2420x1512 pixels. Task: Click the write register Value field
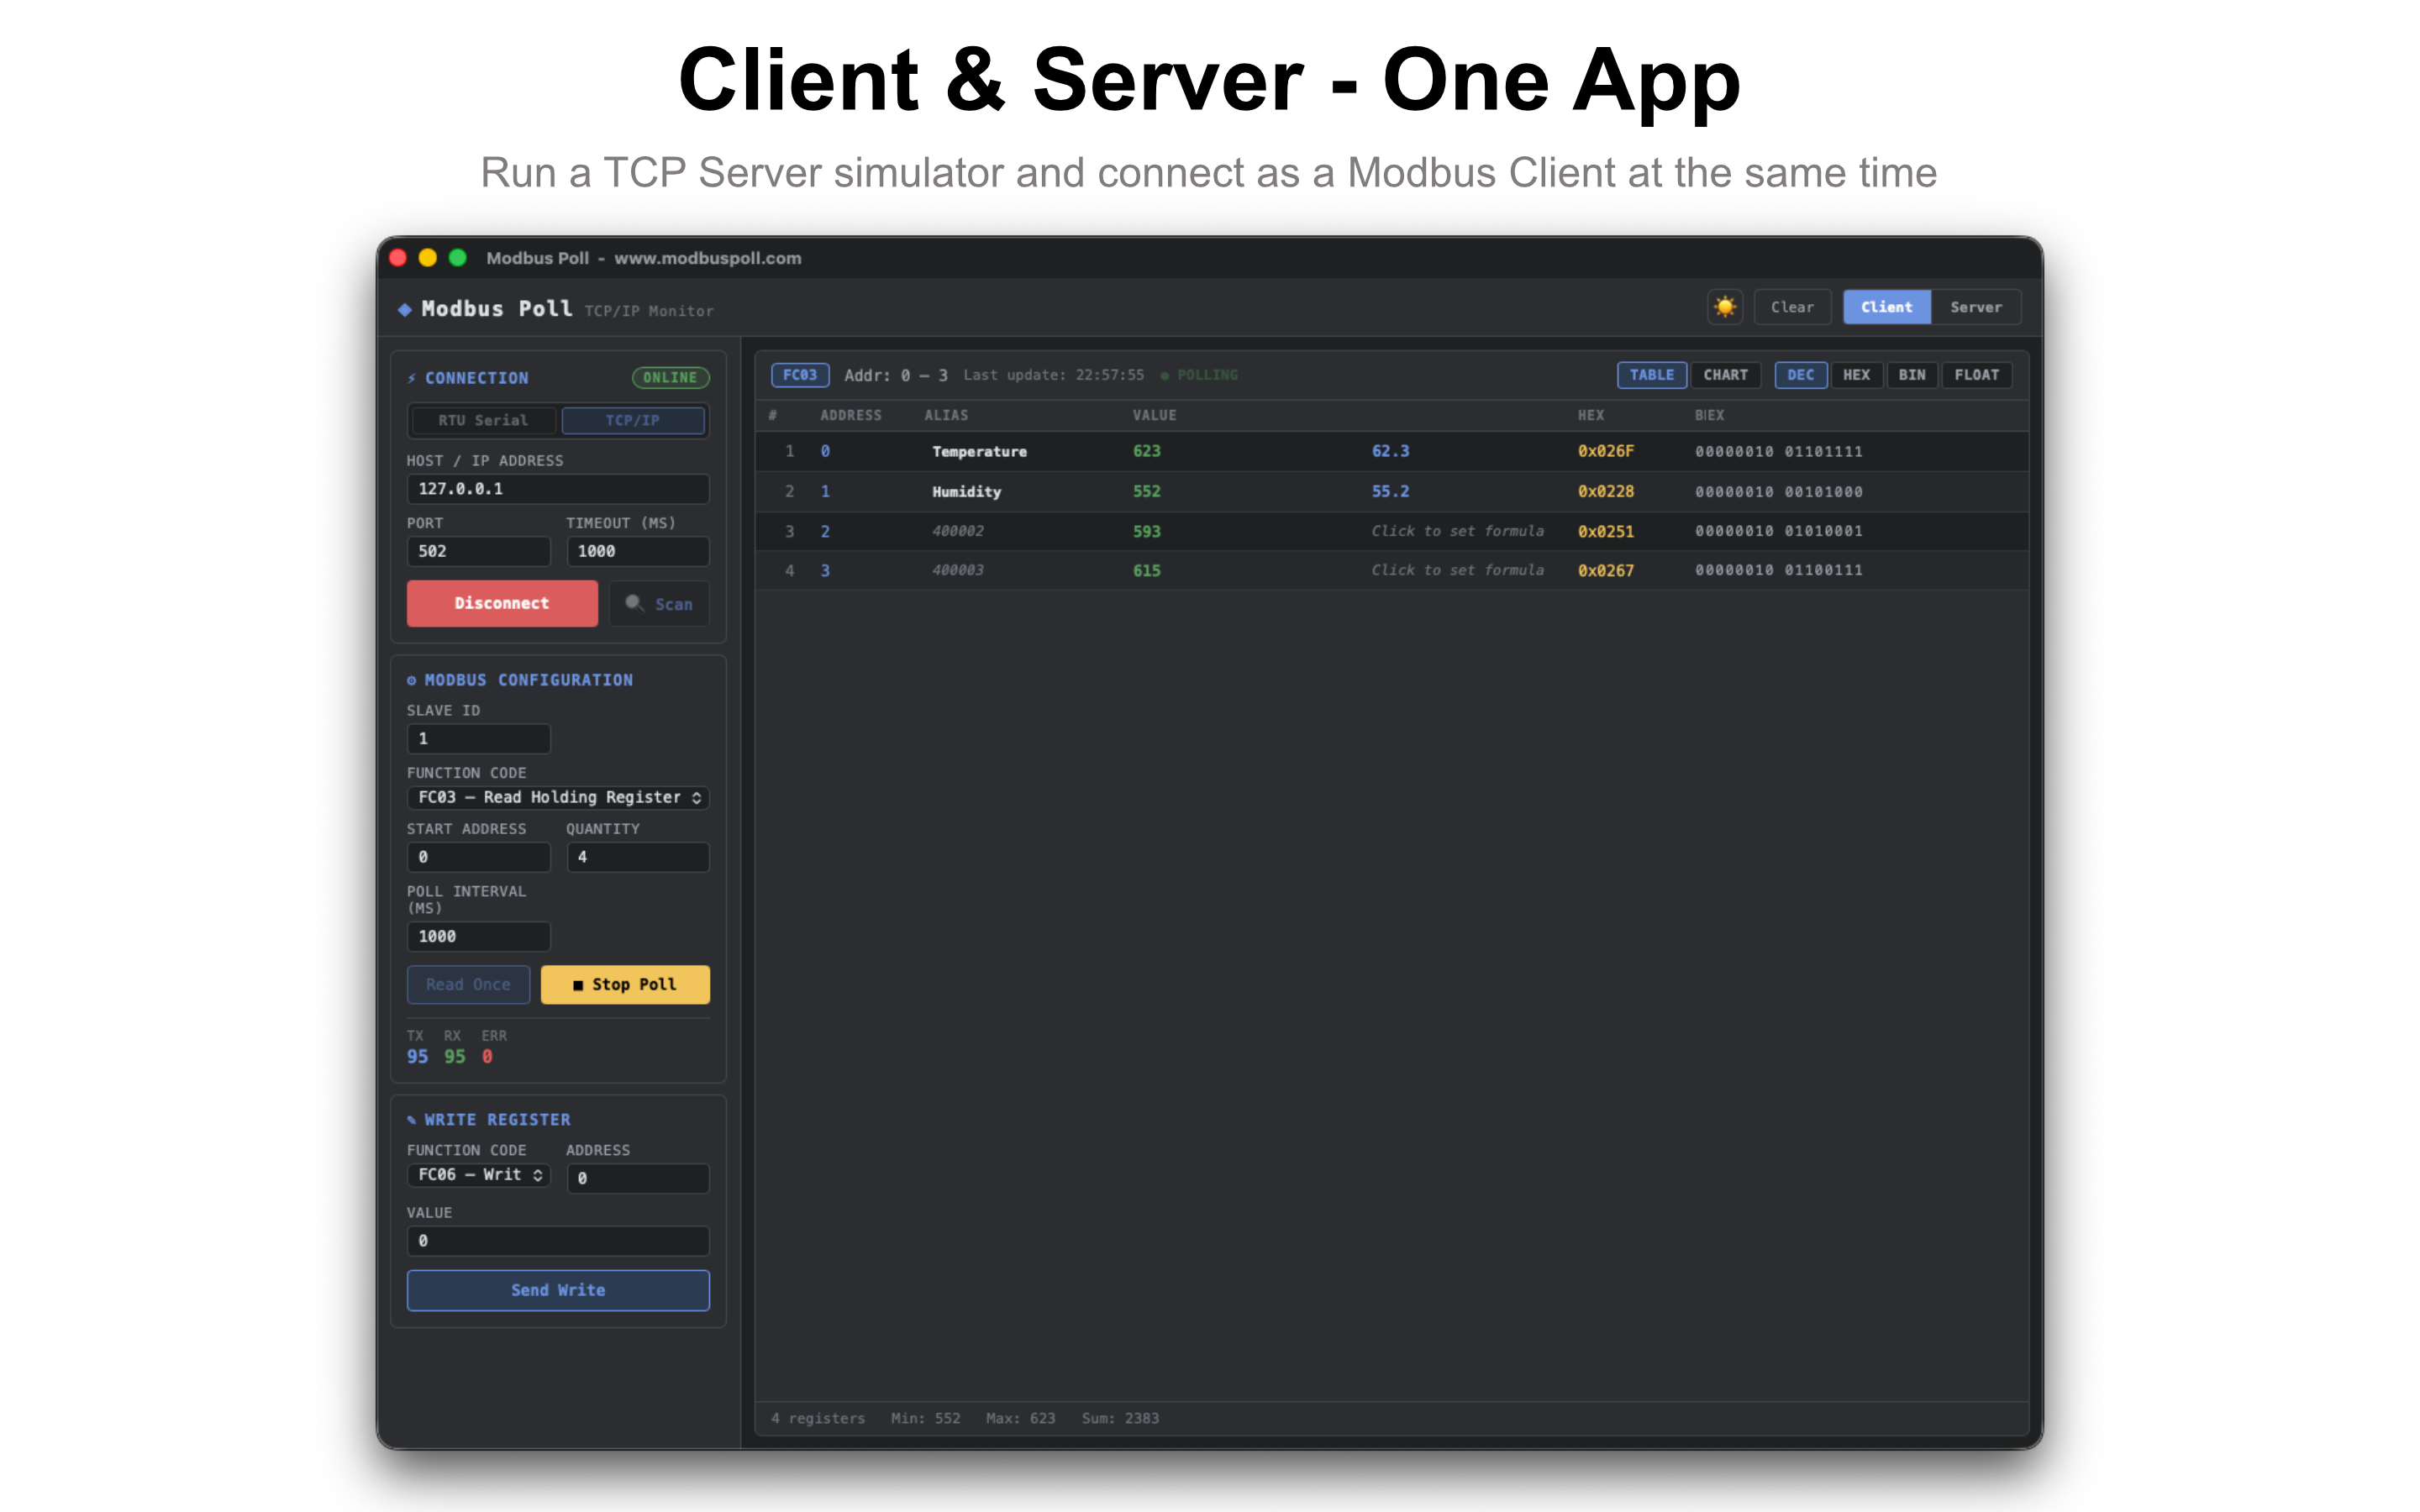tap(558, 1241)
